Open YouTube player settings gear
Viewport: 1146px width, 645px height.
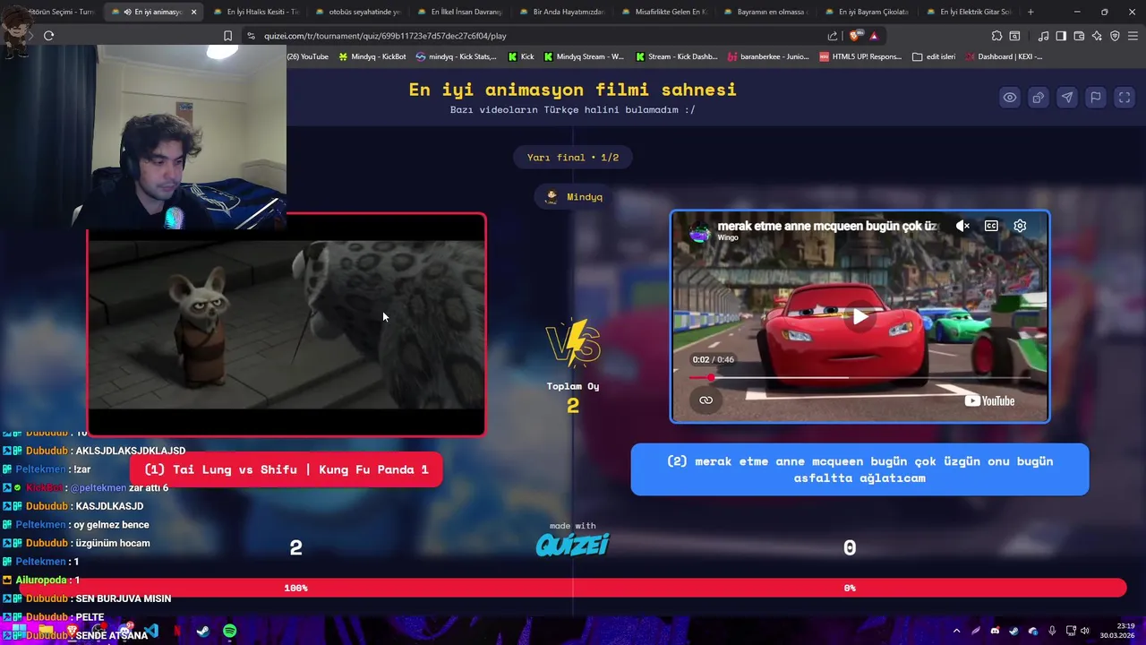point(1020,226)
